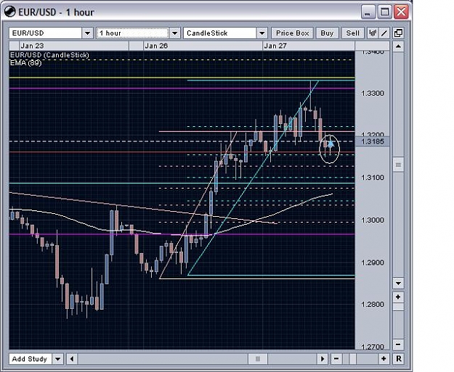454x372 pixels.
Task: Click the 1.3000 price axis label
Action: coord(373,220)
